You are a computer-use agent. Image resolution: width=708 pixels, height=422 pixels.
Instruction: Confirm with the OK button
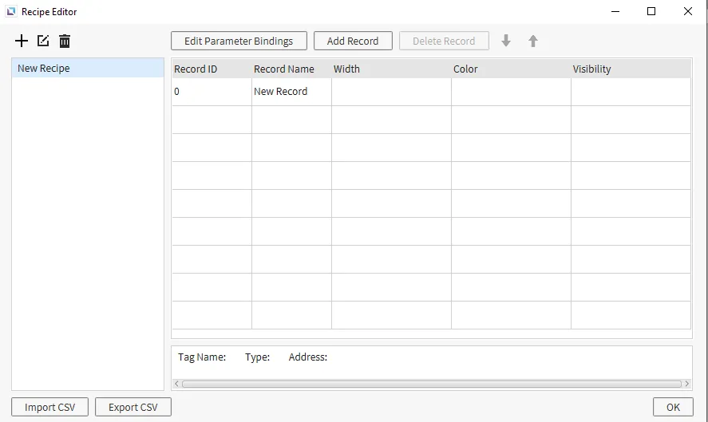[673, 407]
